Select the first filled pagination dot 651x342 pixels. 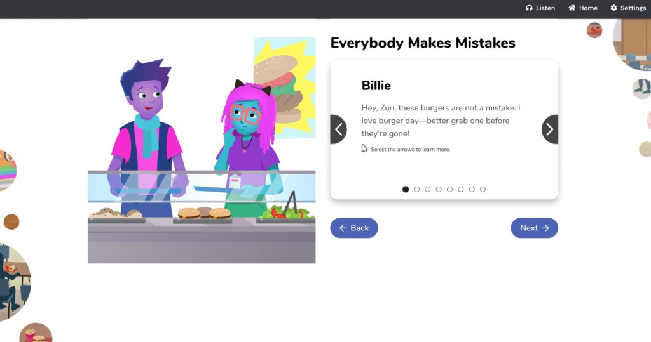coord(406,190)
